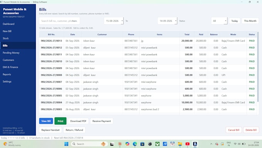The image size is (262, 148).
Task: Click the bill search field
Action: pos(59,21)
